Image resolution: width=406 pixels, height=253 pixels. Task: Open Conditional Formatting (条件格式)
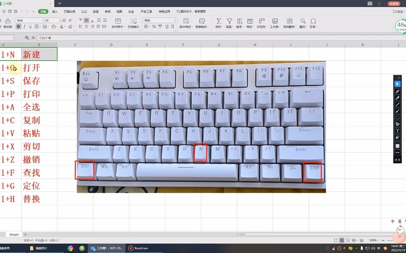pyautogui.click(x=185, y=22)
